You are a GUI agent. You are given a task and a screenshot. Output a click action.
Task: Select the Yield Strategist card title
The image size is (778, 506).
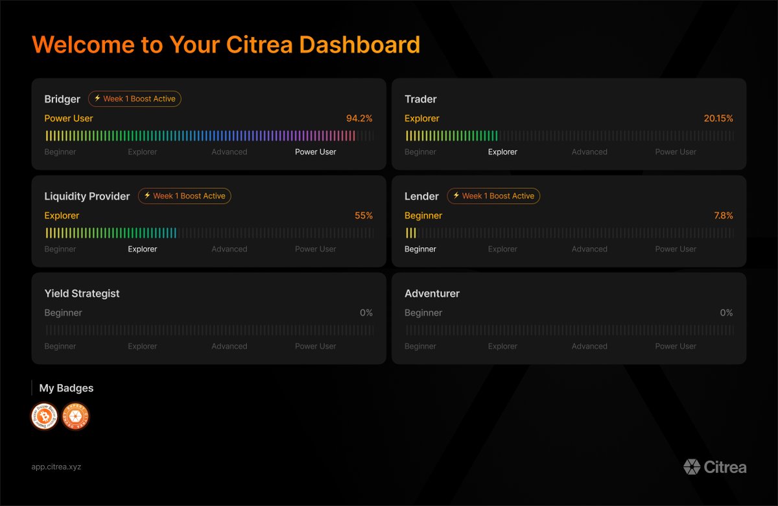(x=82, y=293)
